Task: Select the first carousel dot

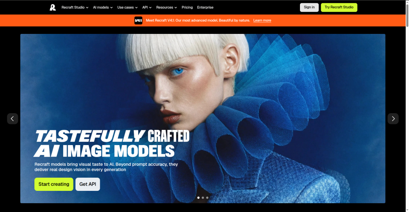Action: 199,198
